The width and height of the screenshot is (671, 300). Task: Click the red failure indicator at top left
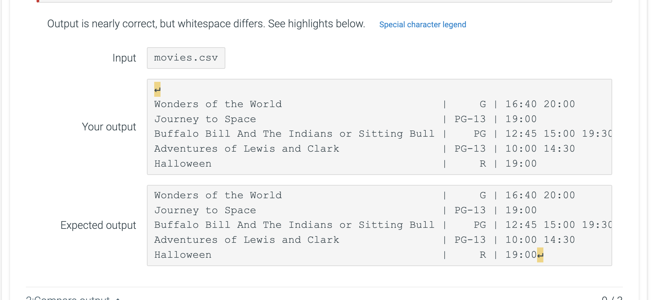pos(38,1)
